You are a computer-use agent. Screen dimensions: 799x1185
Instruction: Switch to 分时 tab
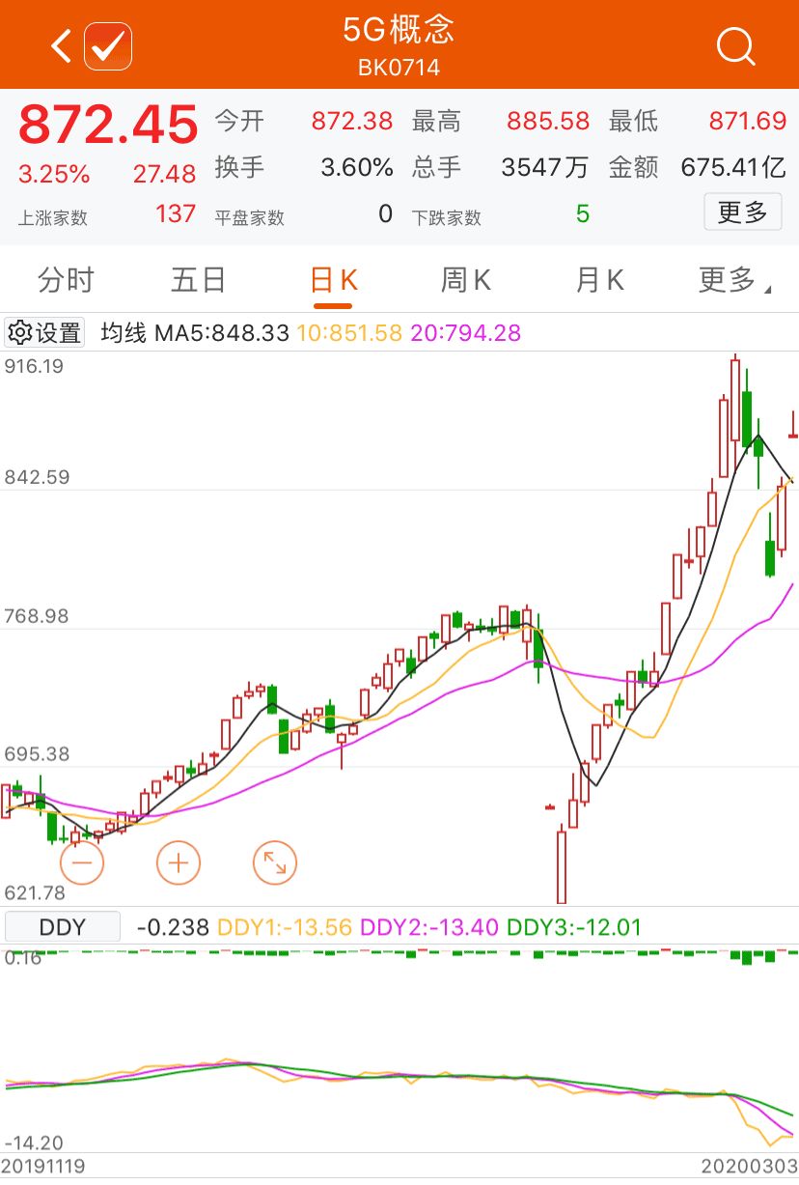pyautogui.click(x=67, y=280)
